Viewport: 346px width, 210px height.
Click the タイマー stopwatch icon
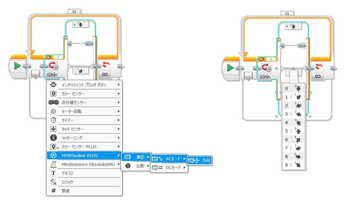coord(53,120)
